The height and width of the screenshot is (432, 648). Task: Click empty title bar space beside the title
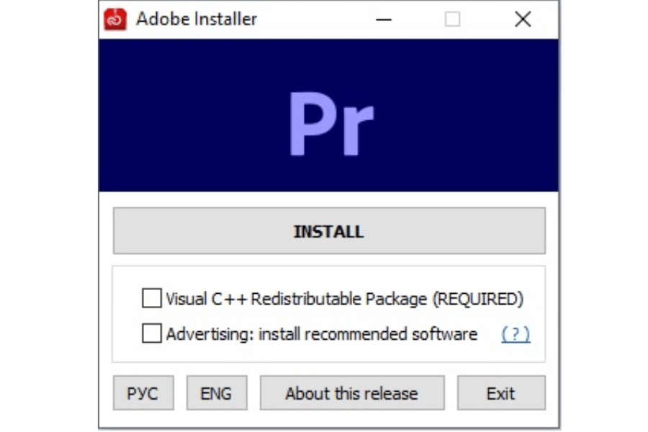click(310, 19)
